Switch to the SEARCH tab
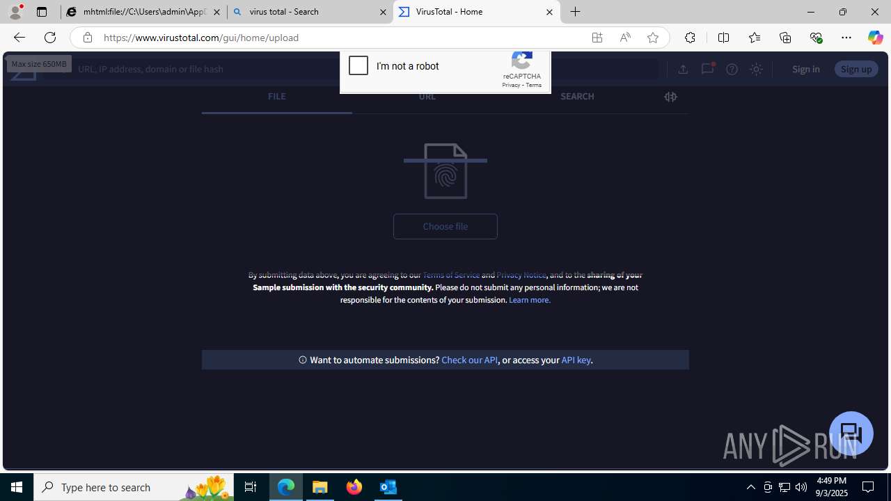The height and width of the screenshot is (501, 891). tap(577, 97)
